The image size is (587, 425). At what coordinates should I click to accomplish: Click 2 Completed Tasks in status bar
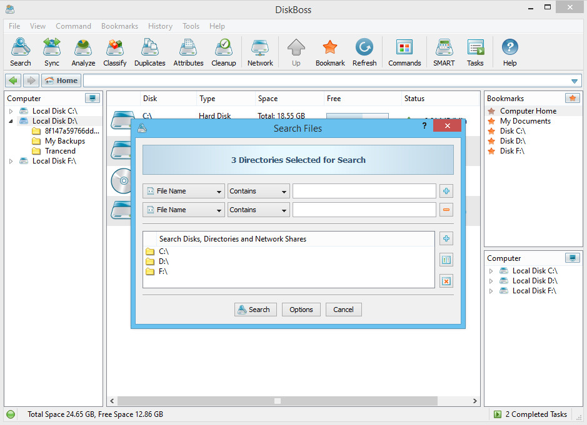(x=531, y=414)
